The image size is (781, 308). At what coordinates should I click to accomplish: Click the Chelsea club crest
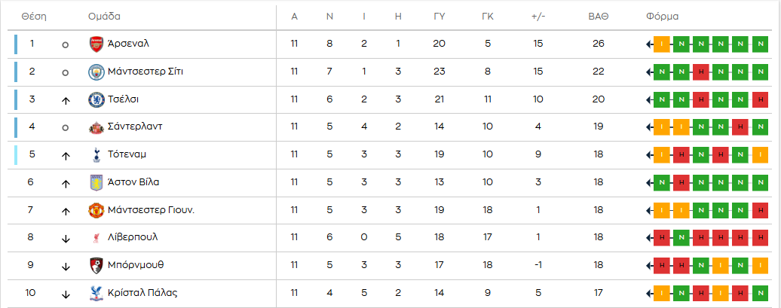96,99
